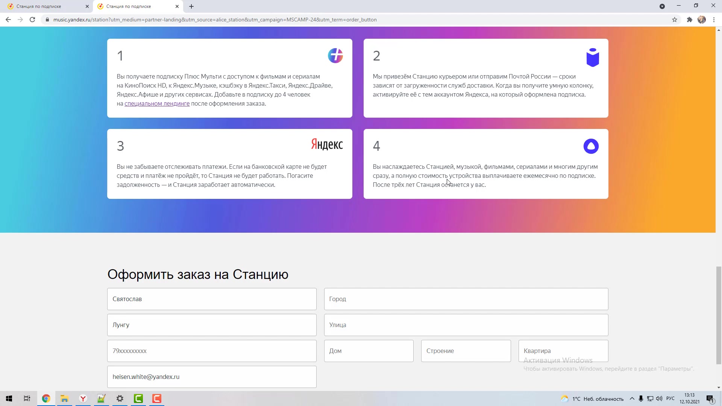Viewport: 722px width, 406px height.
Task: Click the Alice purple circle icon
Action: 591,146
